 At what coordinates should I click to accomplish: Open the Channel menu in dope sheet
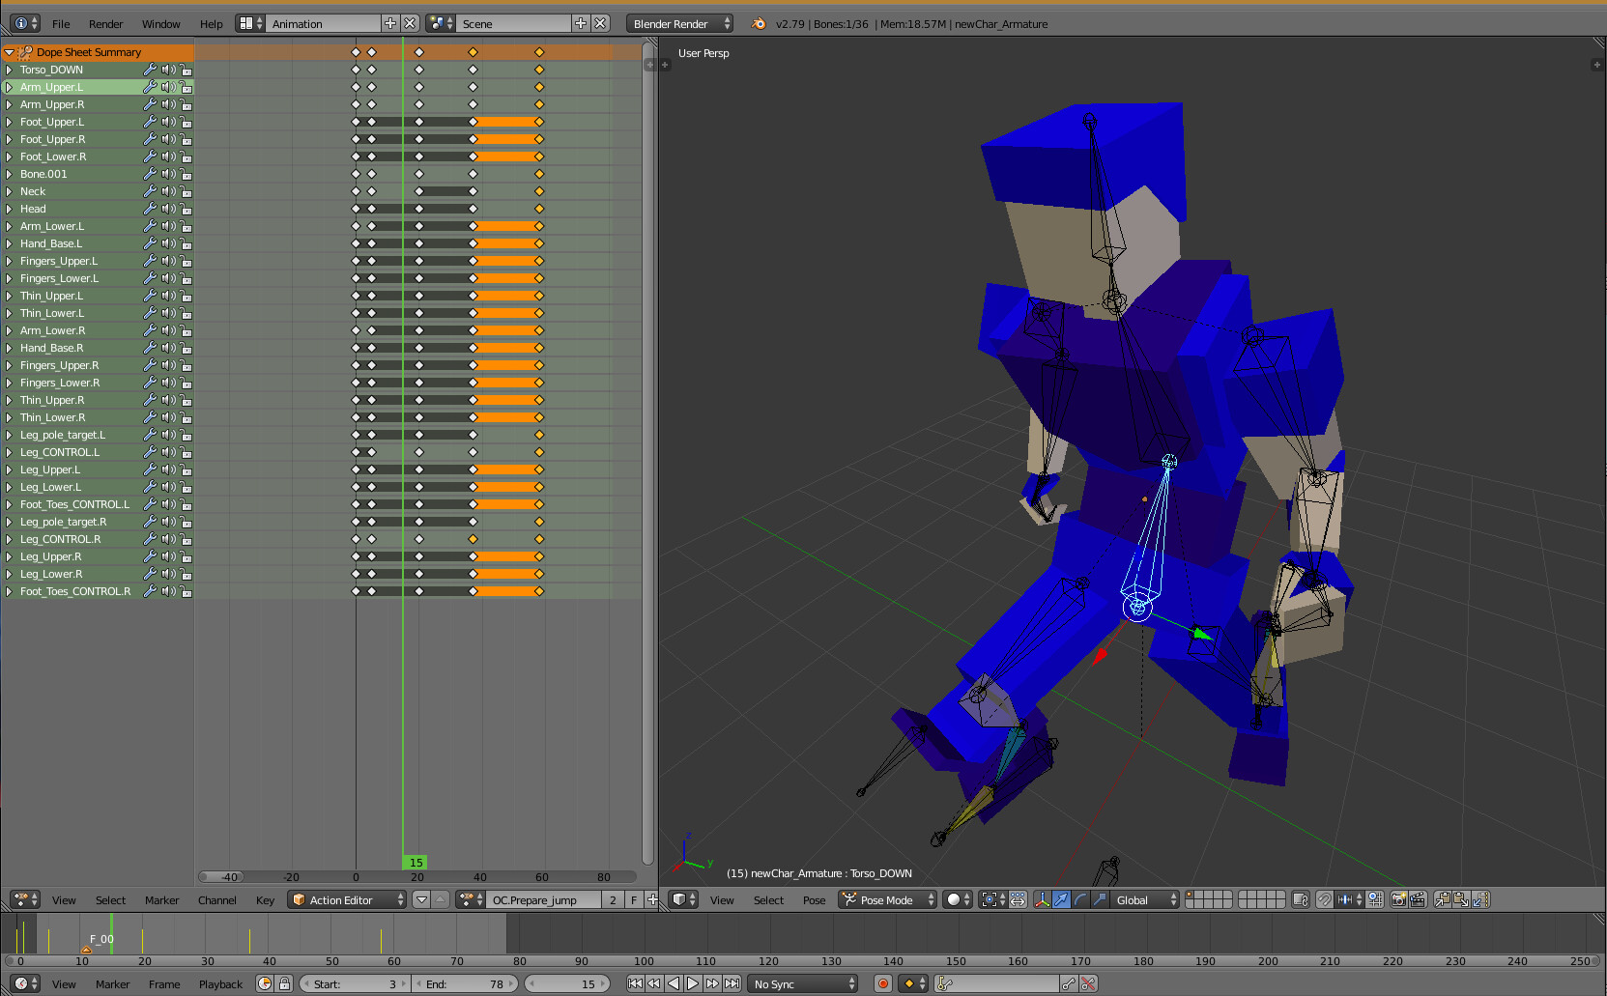[216, 899]
